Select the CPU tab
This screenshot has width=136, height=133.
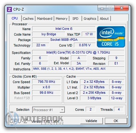click(x=15, y=18)
